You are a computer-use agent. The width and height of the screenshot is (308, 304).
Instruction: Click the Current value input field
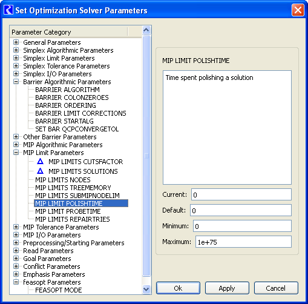tap(241, 194)
